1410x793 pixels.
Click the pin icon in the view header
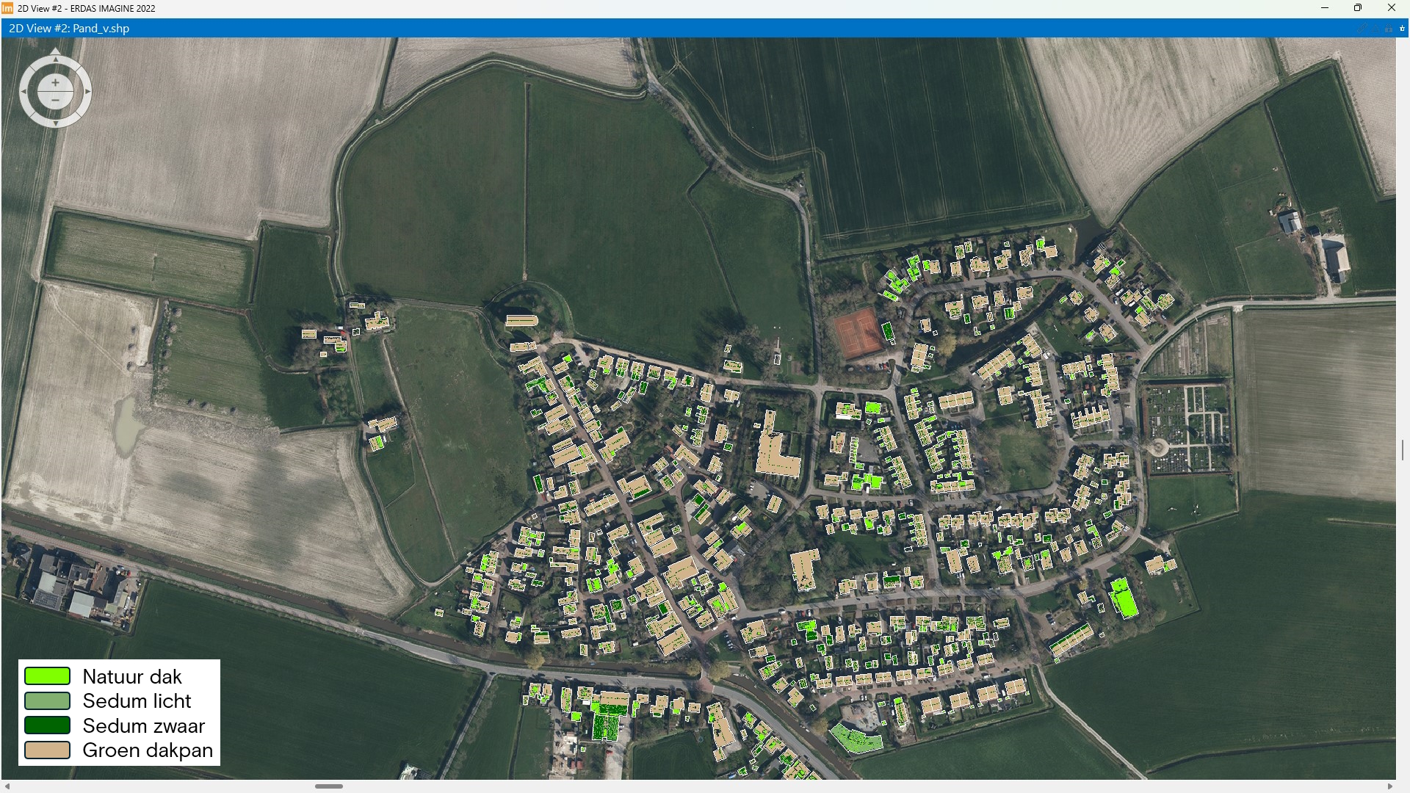(1402, 29)
